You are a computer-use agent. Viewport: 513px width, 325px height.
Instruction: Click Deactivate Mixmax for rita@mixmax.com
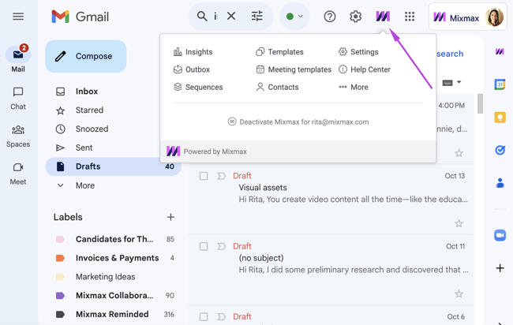click(x=298, y=122)
